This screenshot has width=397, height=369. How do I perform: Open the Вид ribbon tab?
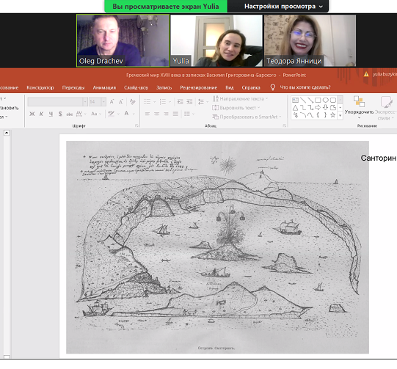[230, 87]
